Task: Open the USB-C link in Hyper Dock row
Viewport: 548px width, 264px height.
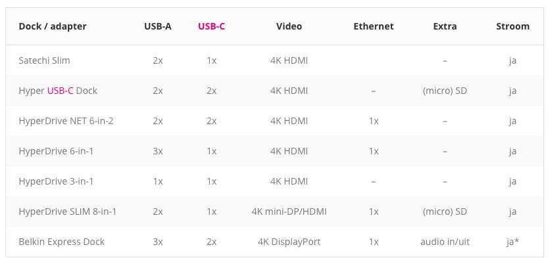Action: tap(60, 91)
